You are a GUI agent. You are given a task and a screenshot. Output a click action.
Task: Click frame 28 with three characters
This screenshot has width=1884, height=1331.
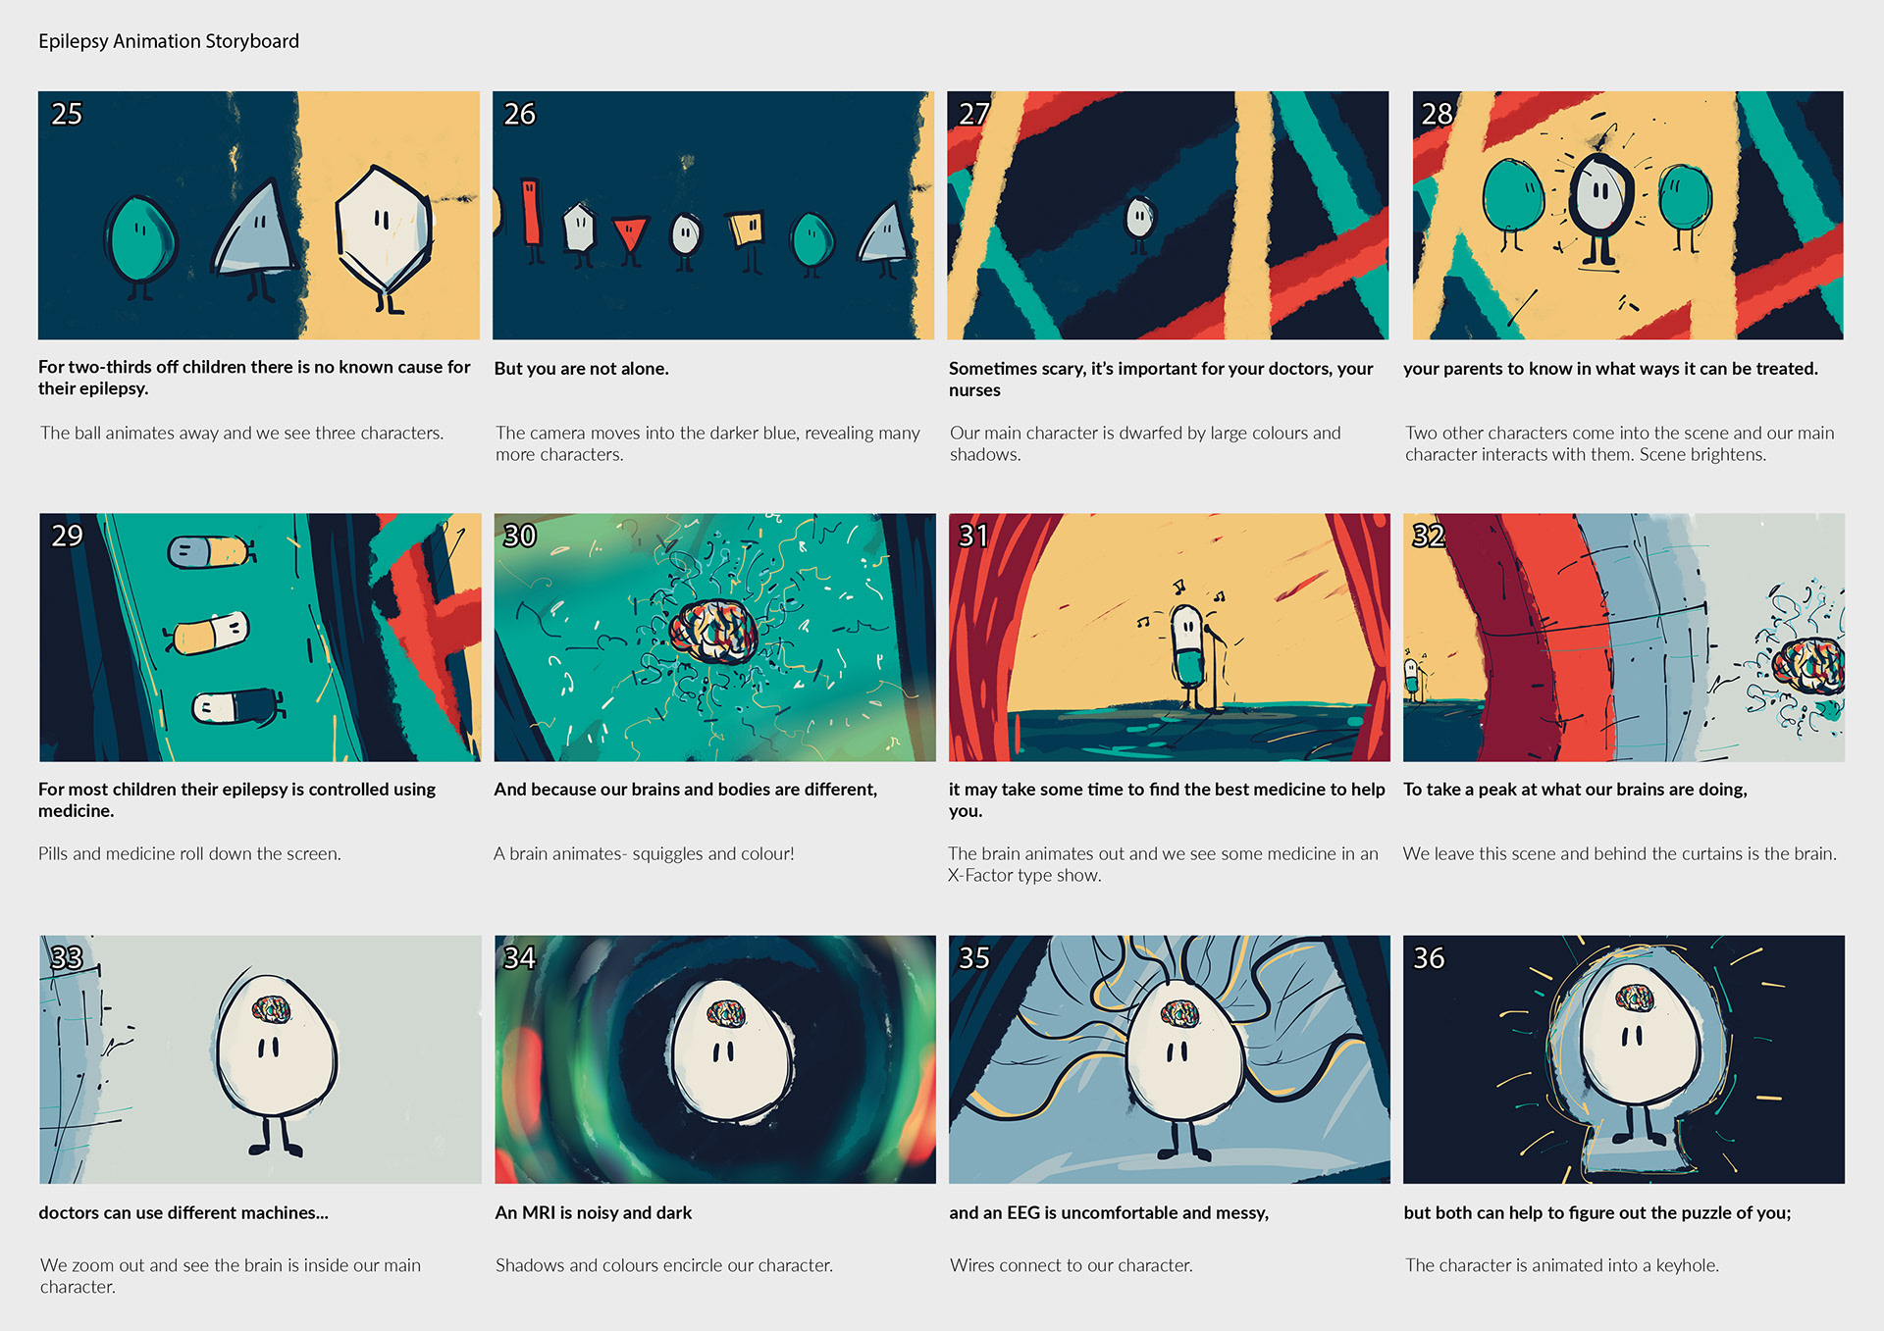[x=1628, y=216]
